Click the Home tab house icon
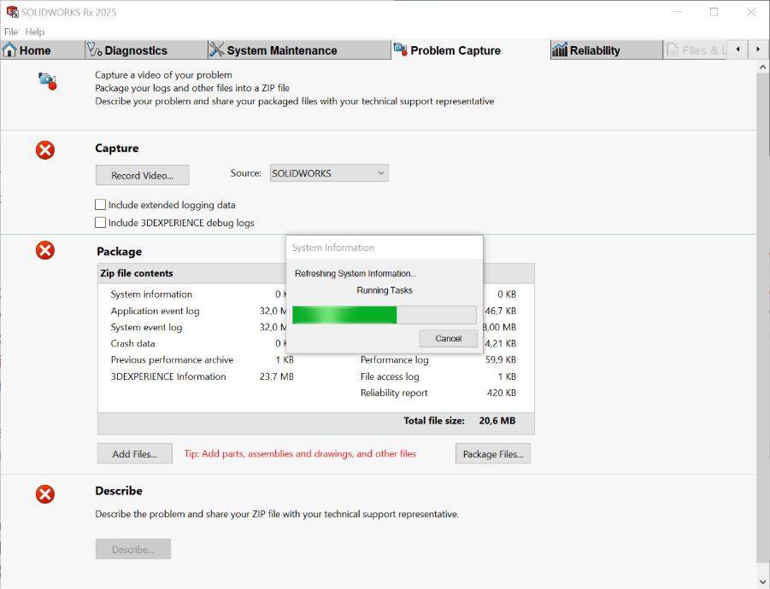 [x=10, y=50]
